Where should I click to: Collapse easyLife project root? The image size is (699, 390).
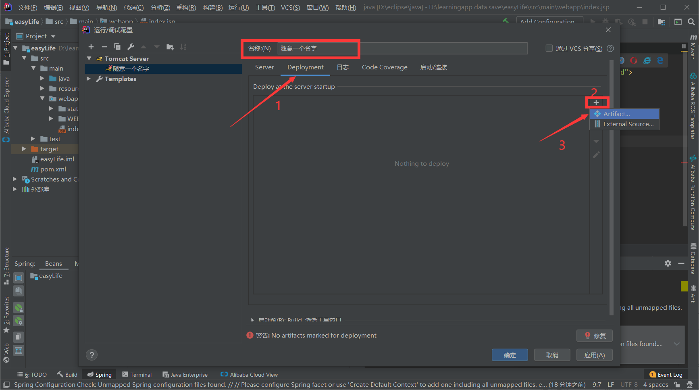pos(15,48)
